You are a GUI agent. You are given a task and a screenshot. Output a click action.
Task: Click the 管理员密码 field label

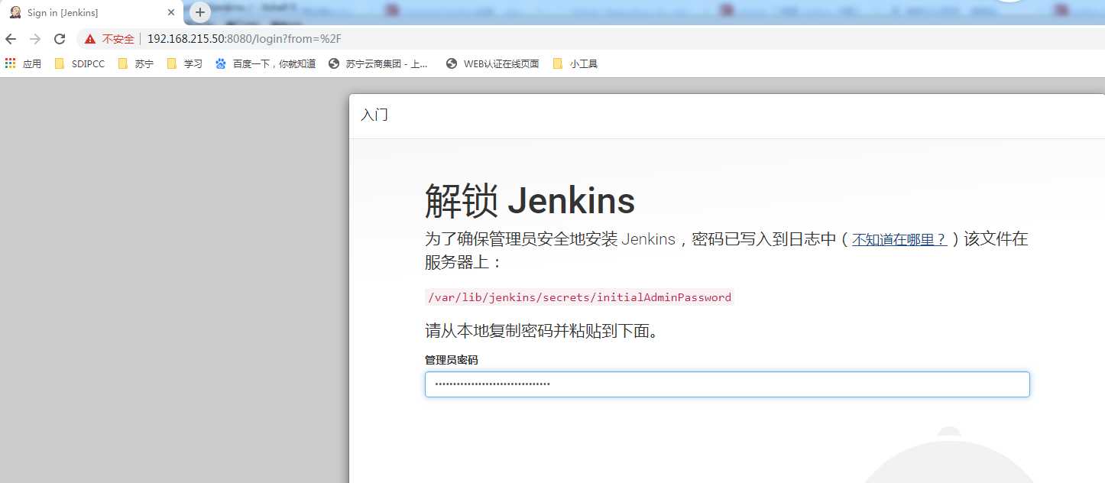tap(451, 360)
